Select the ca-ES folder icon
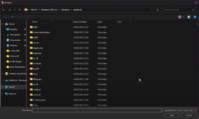 tap(31, 84)
